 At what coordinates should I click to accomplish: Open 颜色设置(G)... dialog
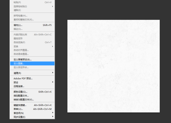(32, 92)
